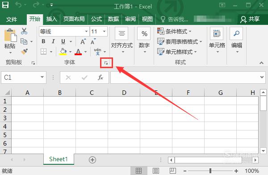
Task: Cancel formula entry with X
Action: [x=68, y=77]
